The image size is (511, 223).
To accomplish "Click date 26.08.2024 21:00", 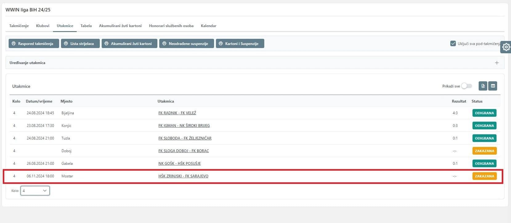I will click(x=40, y=164).
